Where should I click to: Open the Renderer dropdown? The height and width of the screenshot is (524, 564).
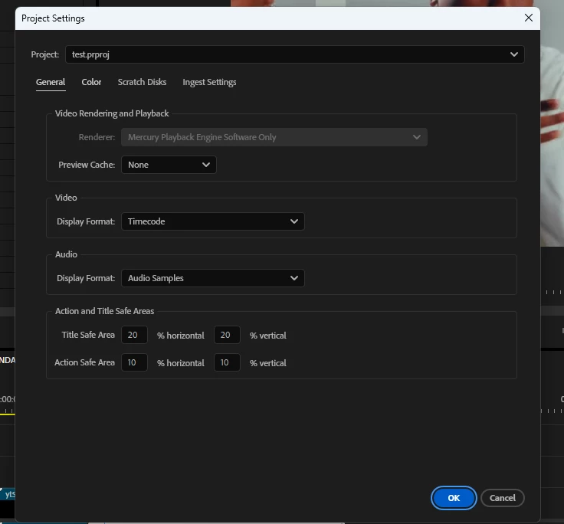coord(274,137)
